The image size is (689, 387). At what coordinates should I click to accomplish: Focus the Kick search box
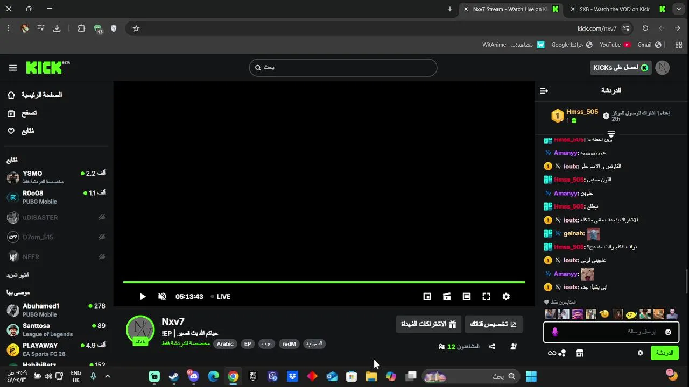pos(343,68)
